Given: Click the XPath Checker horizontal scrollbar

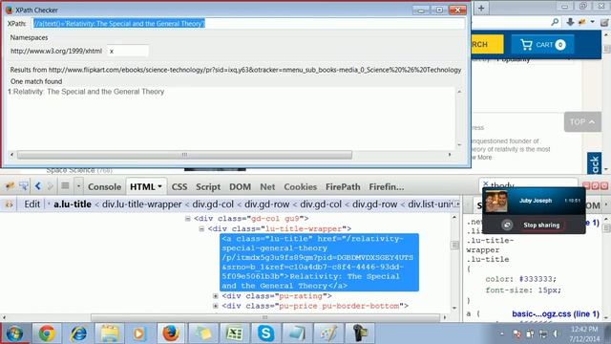Looking at the screenshot, I should tap(184, 155).
